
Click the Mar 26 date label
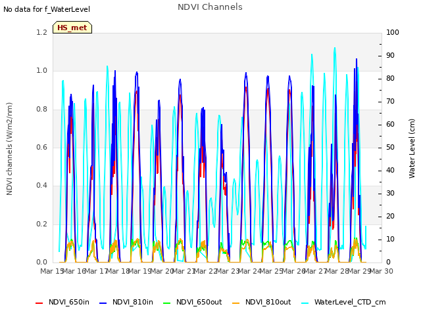pyautogui.click(x=293, y=271)
